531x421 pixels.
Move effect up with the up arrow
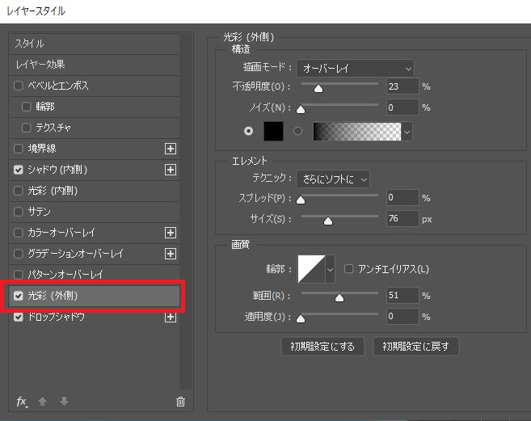point(42,402)
